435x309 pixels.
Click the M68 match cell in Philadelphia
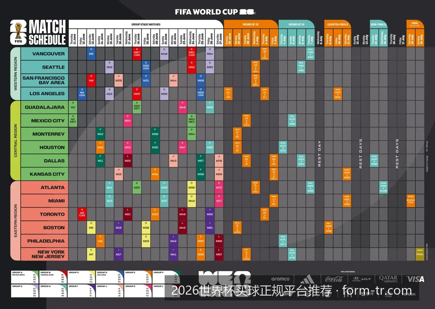click(x=219, y=241)
